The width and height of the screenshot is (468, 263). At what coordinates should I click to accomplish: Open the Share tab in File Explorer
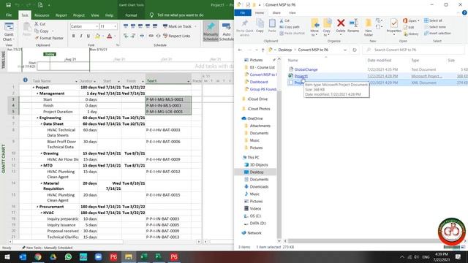[276, 13]
